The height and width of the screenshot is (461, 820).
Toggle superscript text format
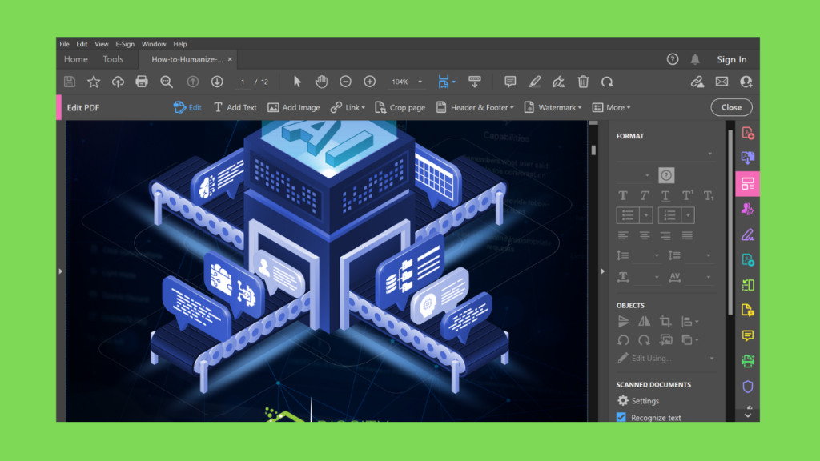click(687, 196)
